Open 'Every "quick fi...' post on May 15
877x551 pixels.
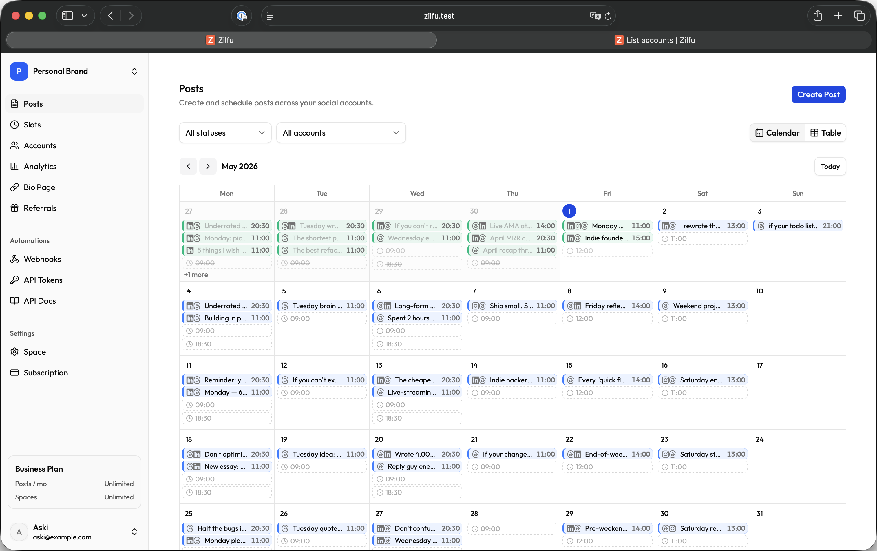(x=607, y=380)
